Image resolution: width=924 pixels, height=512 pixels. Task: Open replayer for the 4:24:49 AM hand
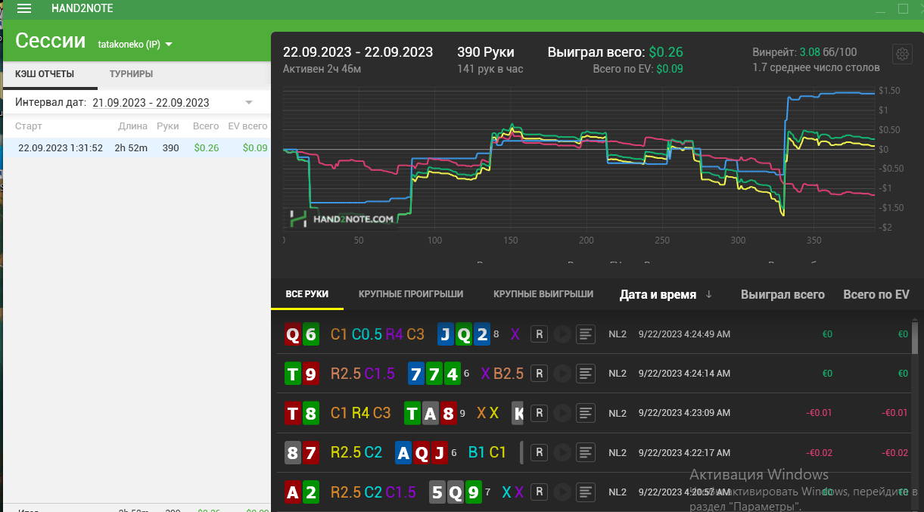pos(539,334)
